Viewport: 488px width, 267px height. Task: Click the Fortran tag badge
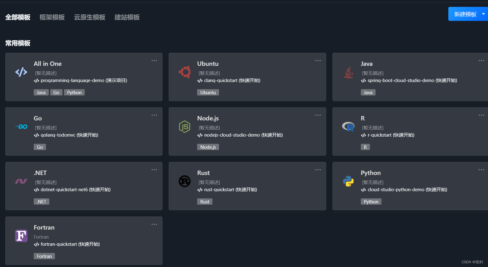[x=44, y=256]
